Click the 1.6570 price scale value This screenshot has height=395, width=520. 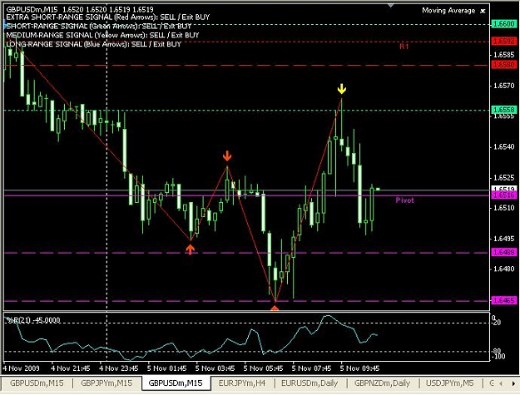(503, 86)
